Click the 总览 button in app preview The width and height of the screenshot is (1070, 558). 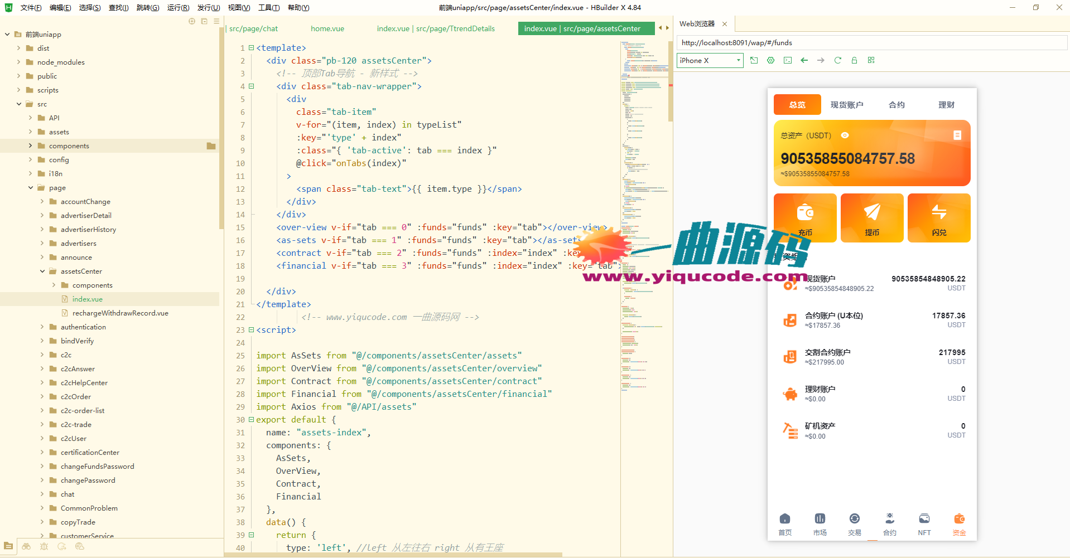click(797, 104)
